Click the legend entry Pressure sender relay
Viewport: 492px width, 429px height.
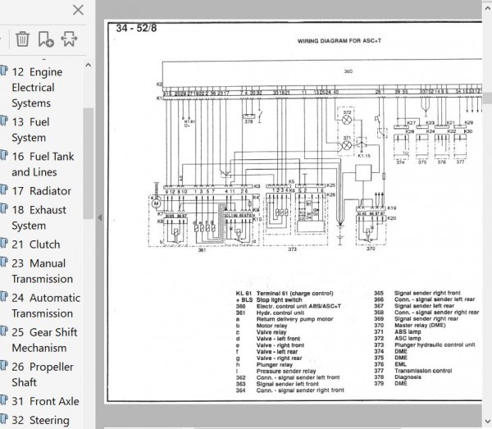pyautogui.click(x=286, y=372)
